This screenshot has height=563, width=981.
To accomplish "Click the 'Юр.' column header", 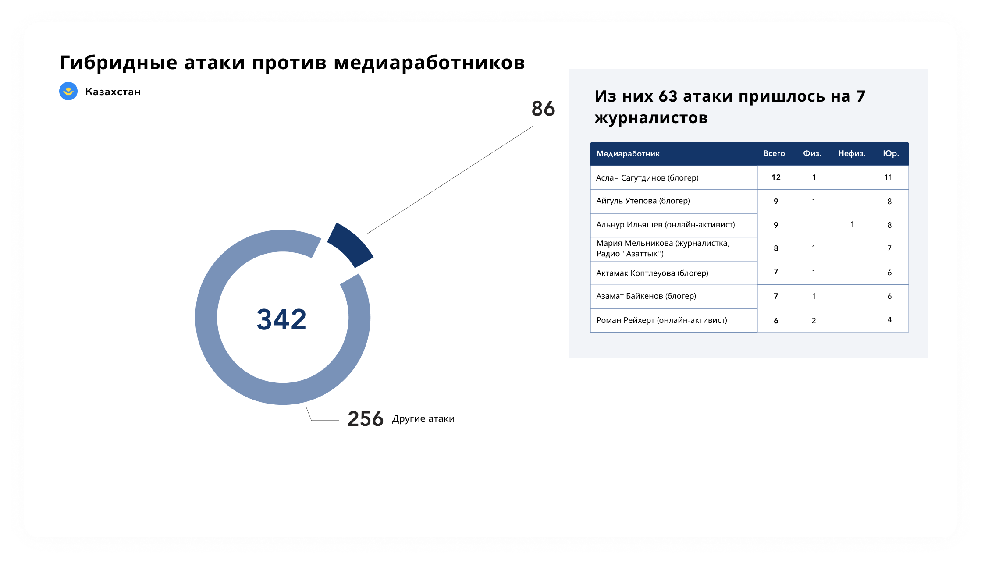I will pos(891,153).
